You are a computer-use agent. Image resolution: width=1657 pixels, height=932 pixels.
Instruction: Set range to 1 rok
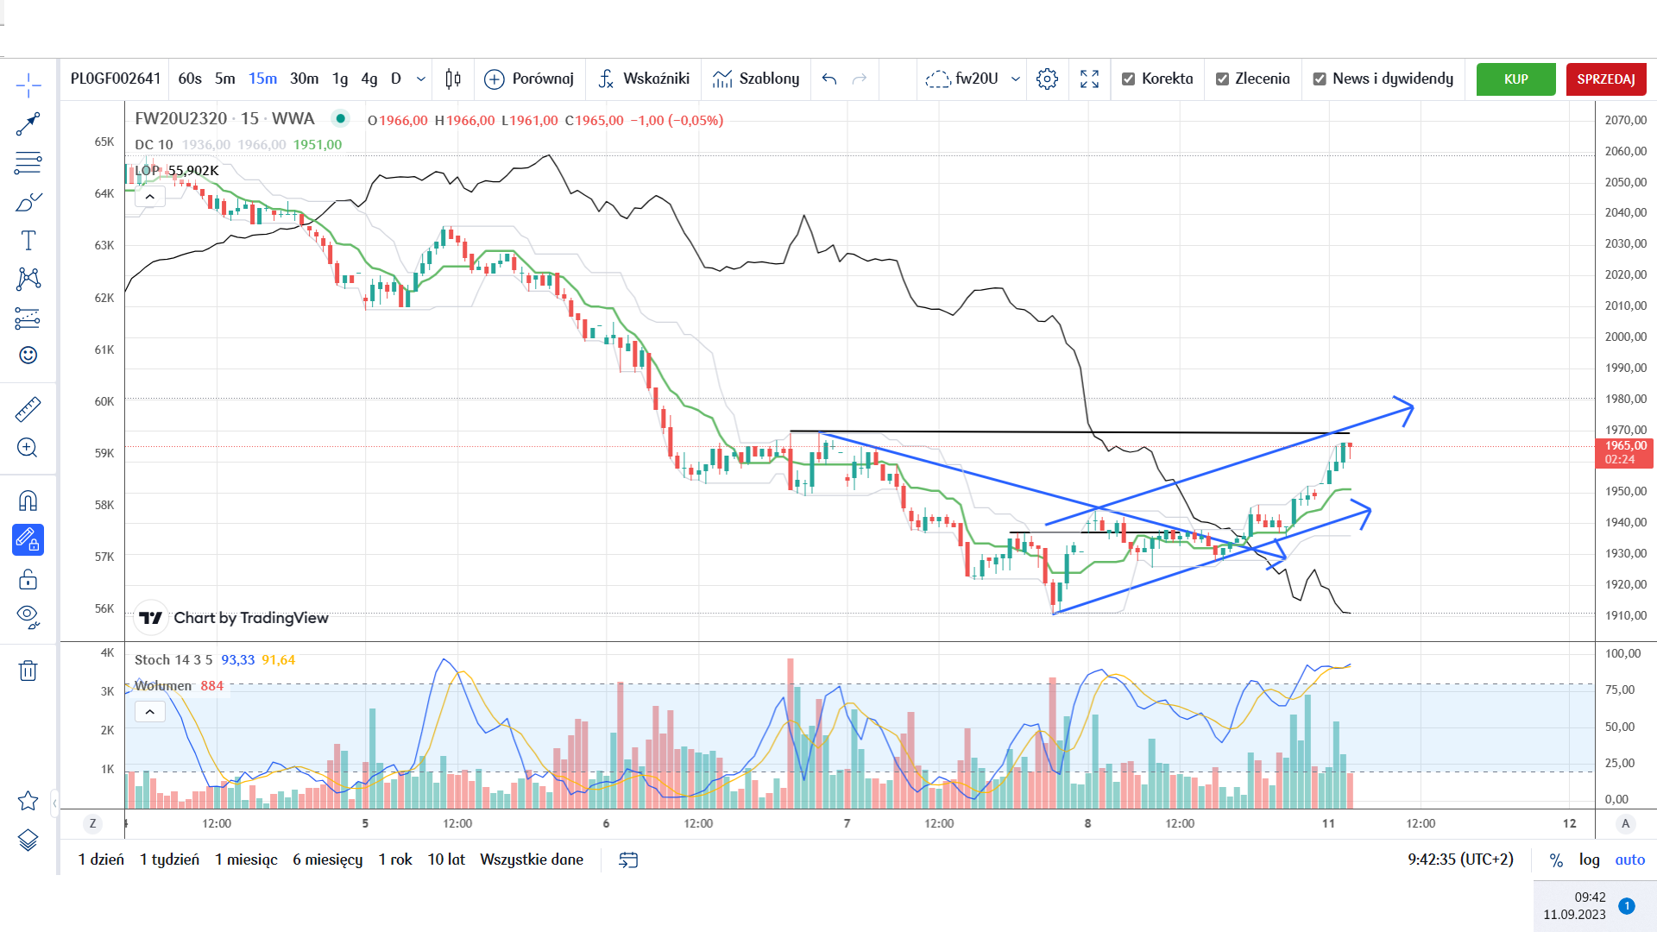click(395, 860)
